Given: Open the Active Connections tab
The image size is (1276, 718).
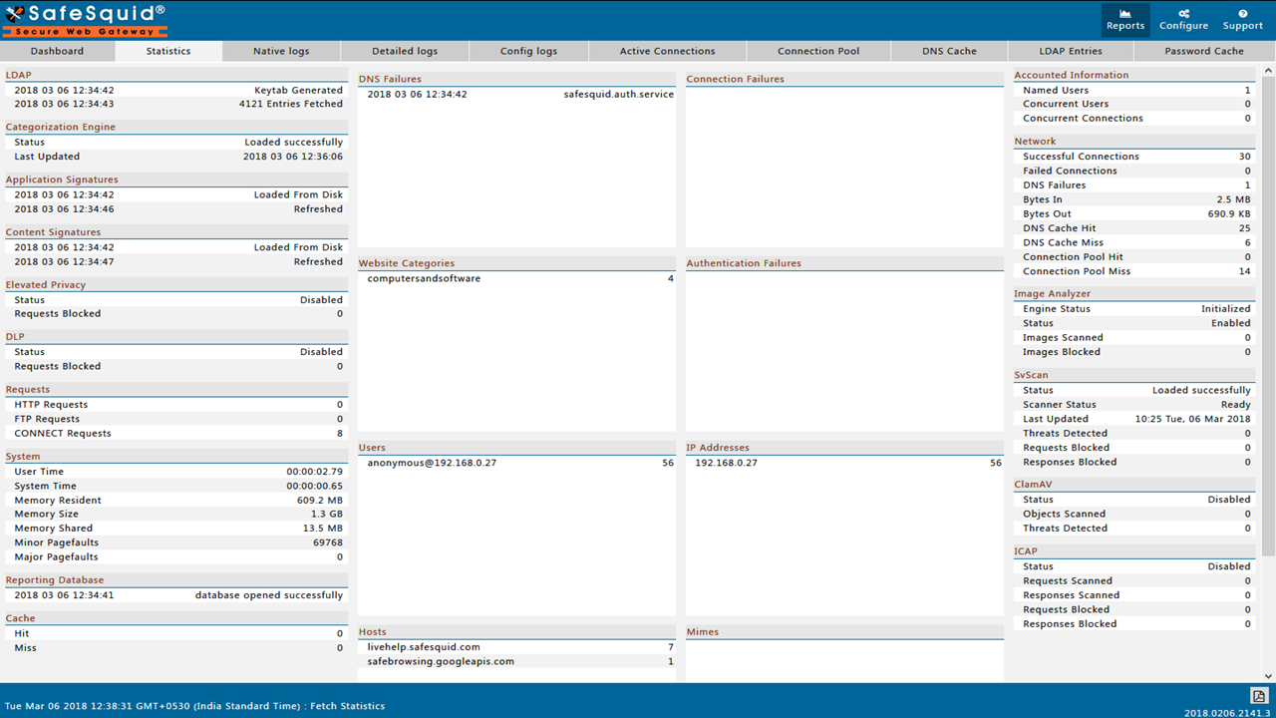Looking at the screenshot, I should [x=667, y=51].
